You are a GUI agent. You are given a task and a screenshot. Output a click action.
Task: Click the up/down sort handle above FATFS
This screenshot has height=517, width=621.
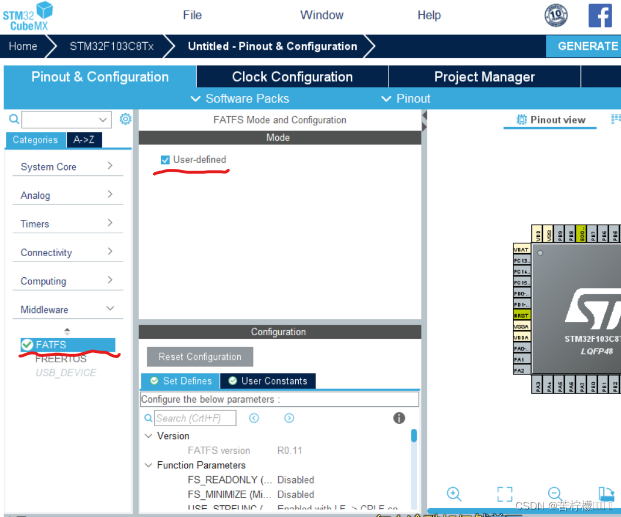[67, 331]
